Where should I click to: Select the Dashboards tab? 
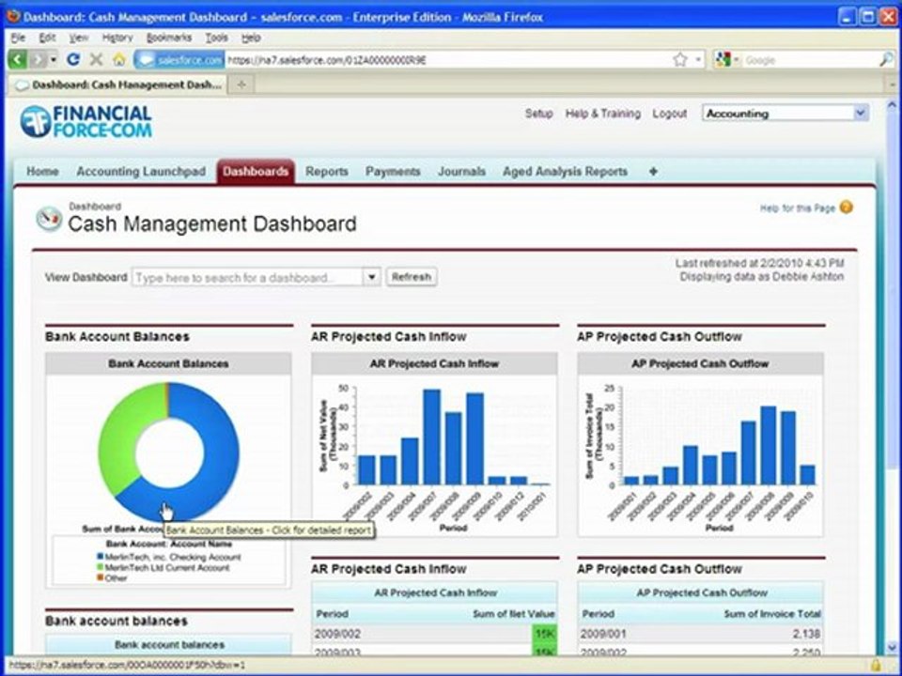tap(256, 171)
